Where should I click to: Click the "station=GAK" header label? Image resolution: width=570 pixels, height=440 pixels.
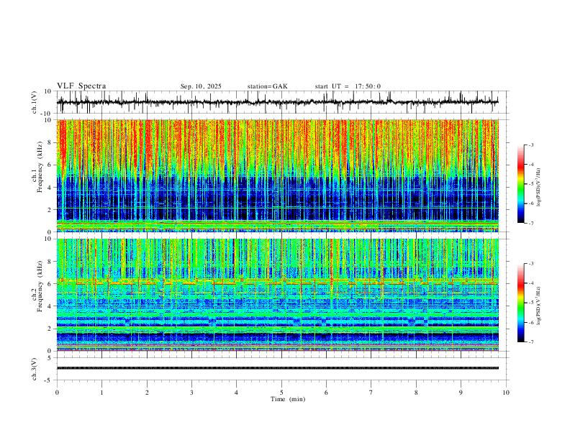pos(267,86)
